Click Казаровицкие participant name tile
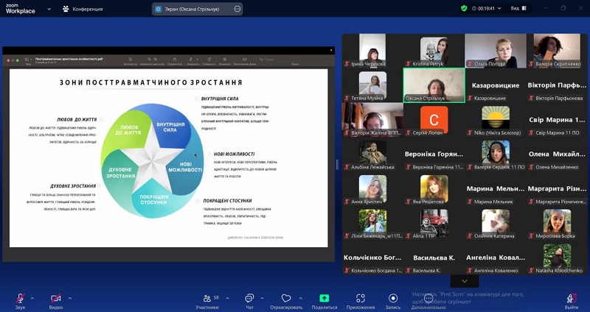Viewport: 590px width, 312px height. 495,85
